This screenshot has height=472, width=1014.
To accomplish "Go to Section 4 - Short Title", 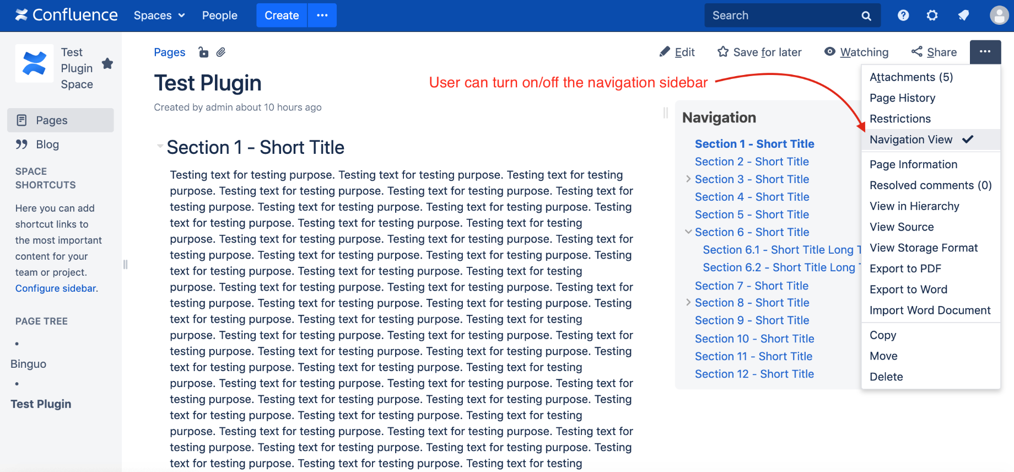I will 752,197.
